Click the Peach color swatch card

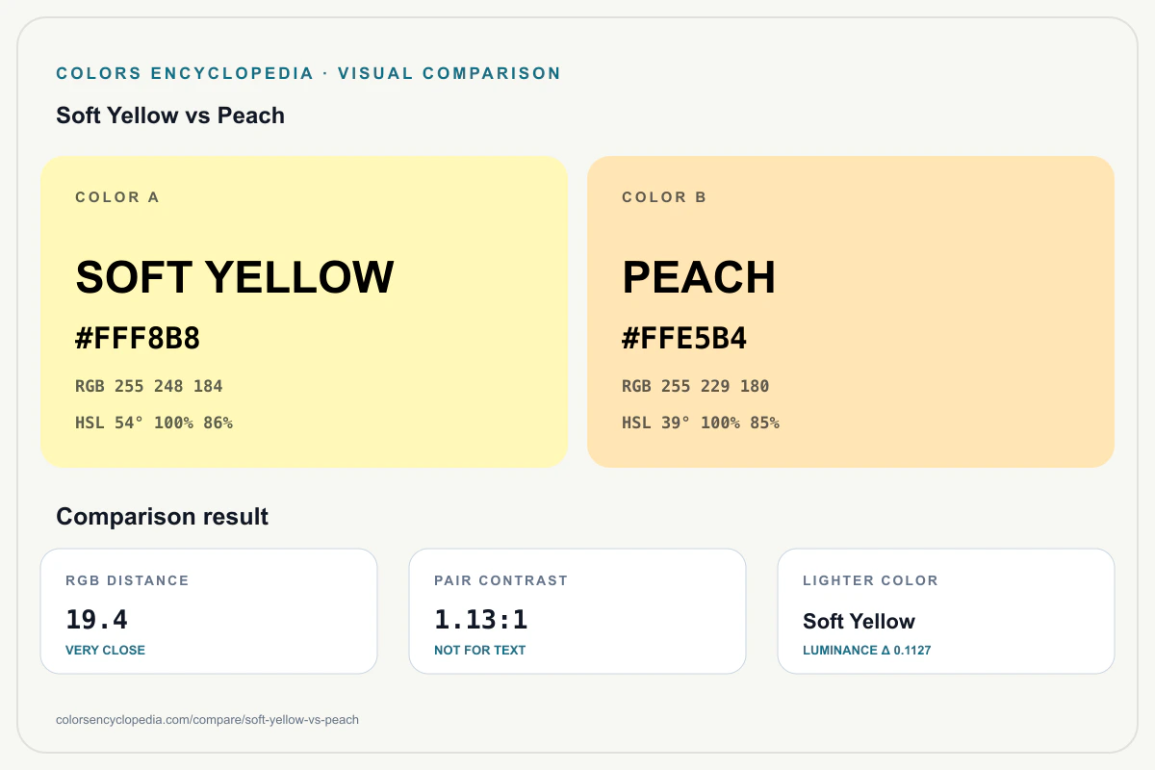pos(851,312)
